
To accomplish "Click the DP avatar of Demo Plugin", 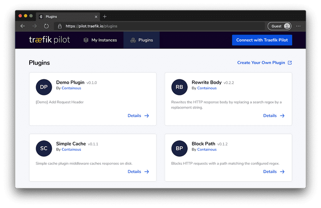I will pyautogui.click(x=44, y=87).
